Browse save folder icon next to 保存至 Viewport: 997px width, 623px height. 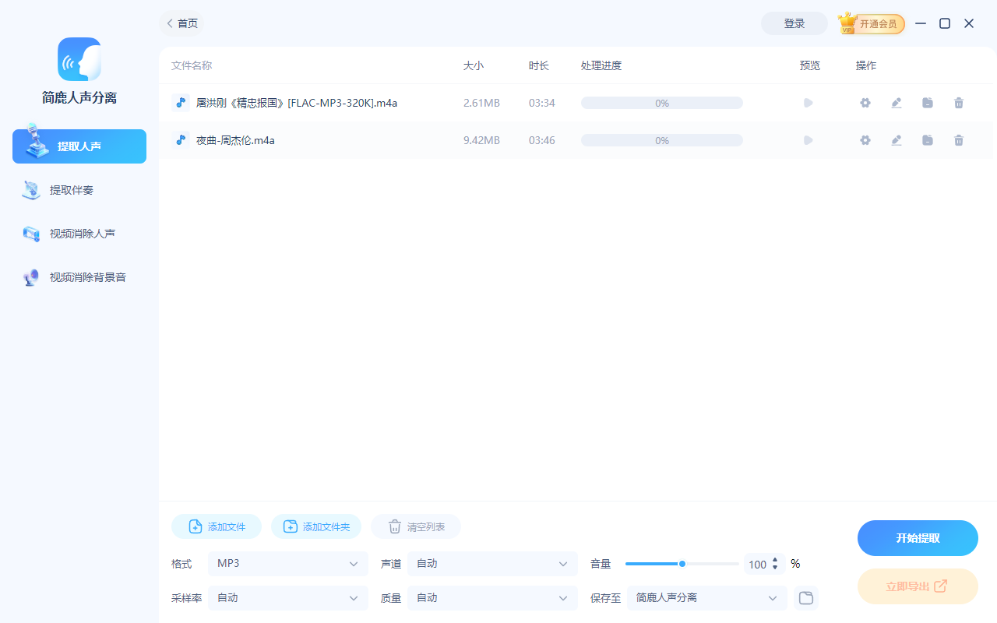[x=806, y=598]
